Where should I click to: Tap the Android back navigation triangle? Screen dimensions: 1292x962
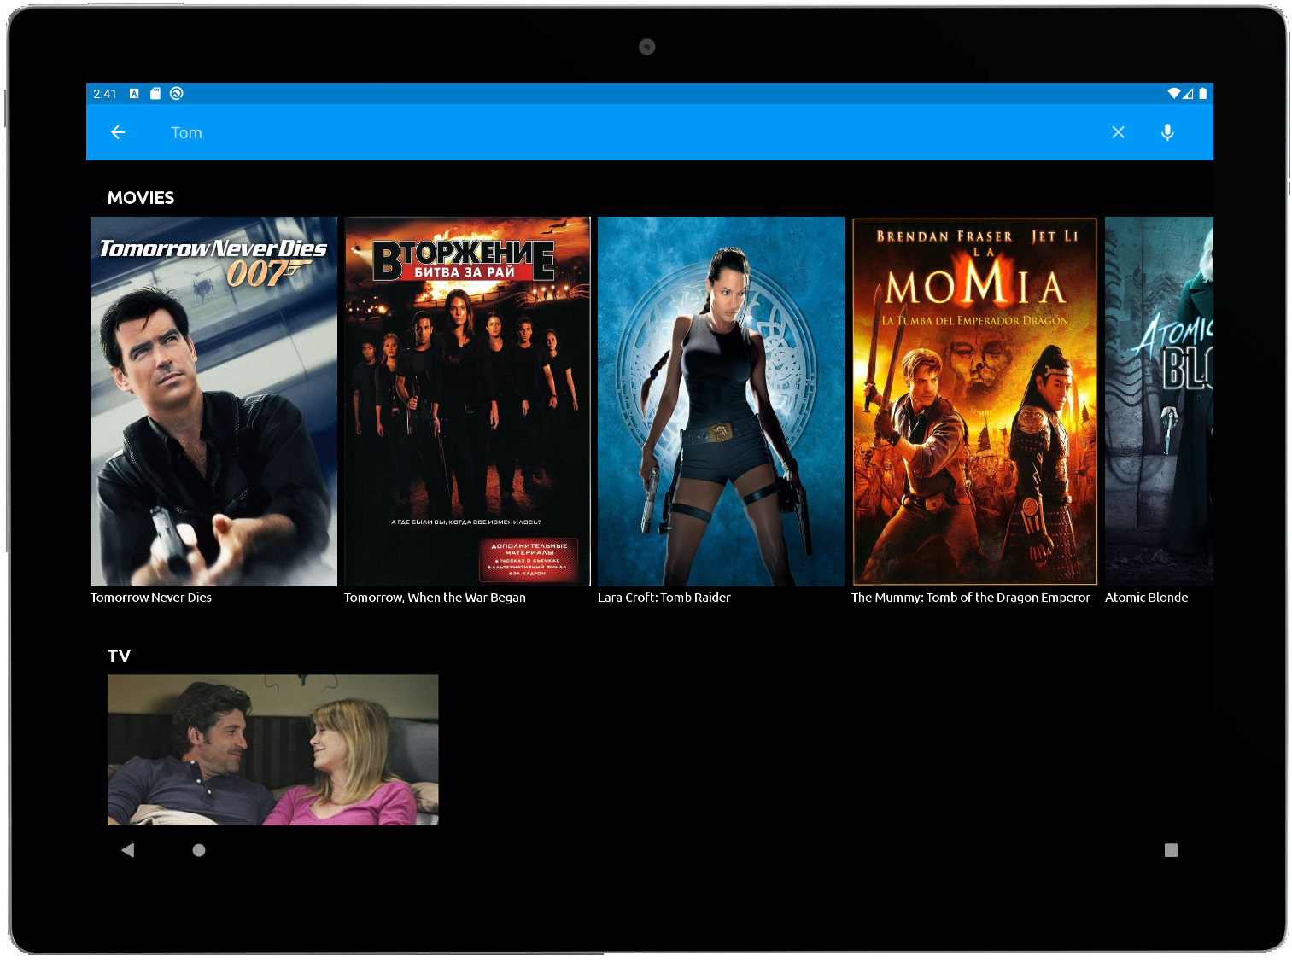(128, 850)
